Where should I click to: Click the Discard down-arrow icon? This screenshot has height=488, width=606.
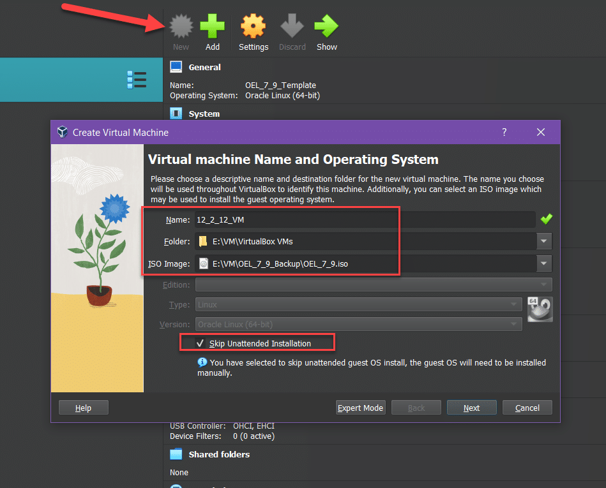tap(292, 27)
